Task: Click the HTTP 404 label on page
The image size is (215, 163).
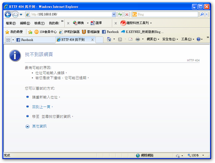Action: (x=193, y=60)
